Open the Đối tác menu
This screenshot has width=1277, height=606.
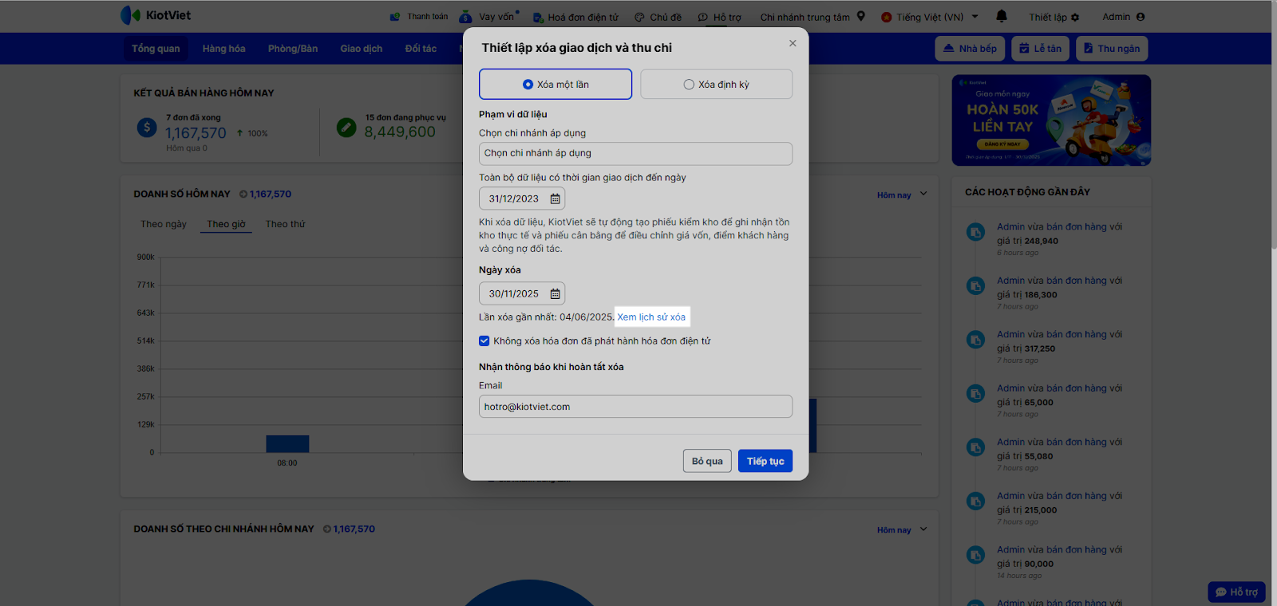click(421, 49)
